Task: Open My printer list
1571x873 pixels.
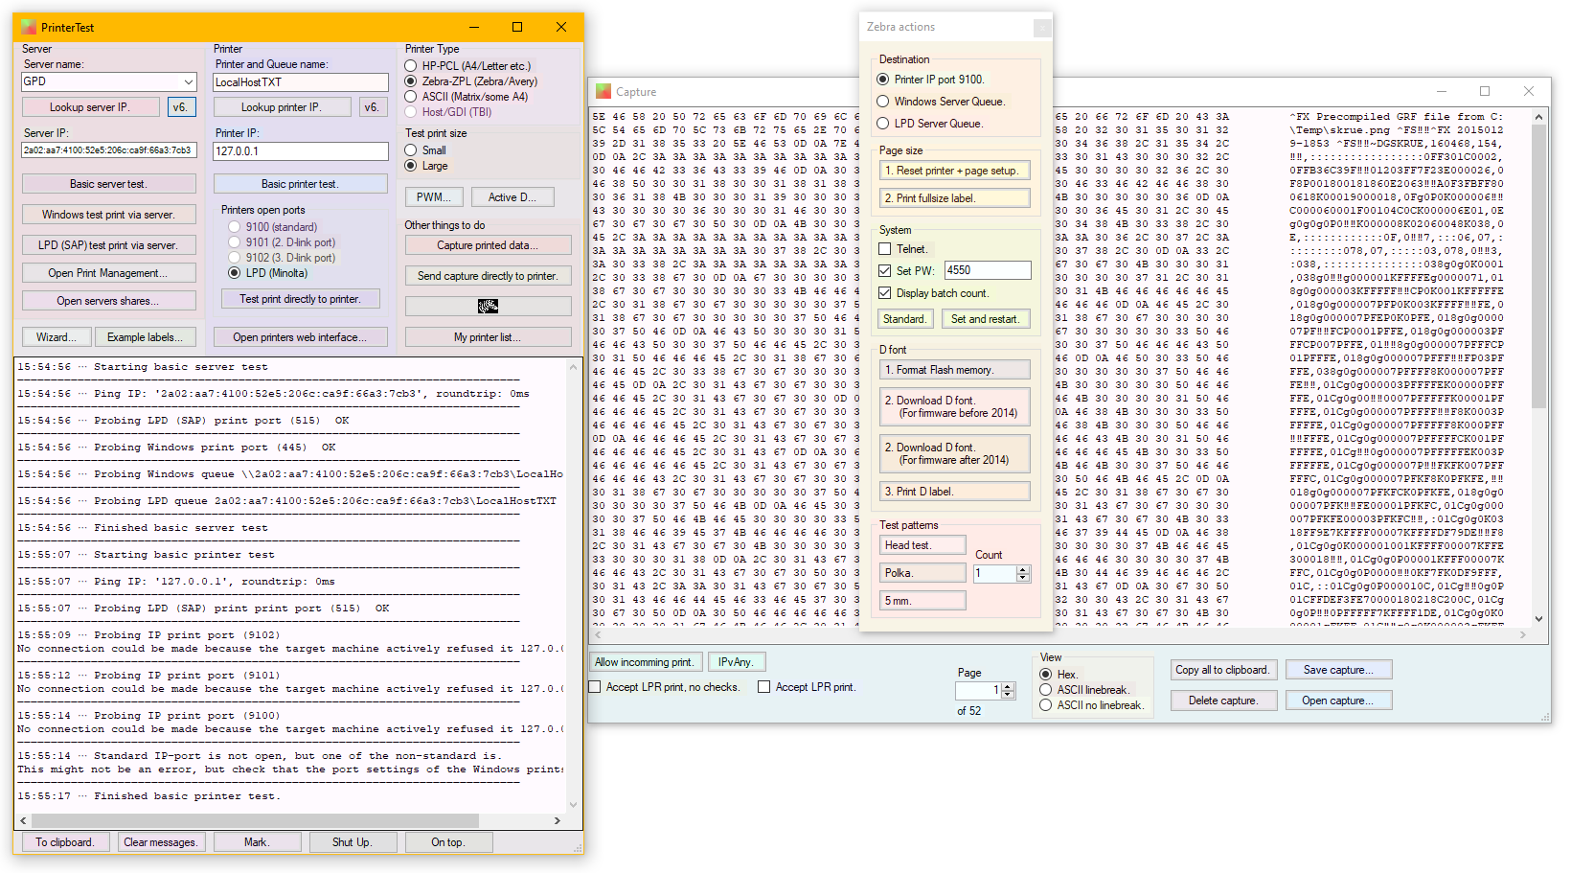Action: point(489,337)
